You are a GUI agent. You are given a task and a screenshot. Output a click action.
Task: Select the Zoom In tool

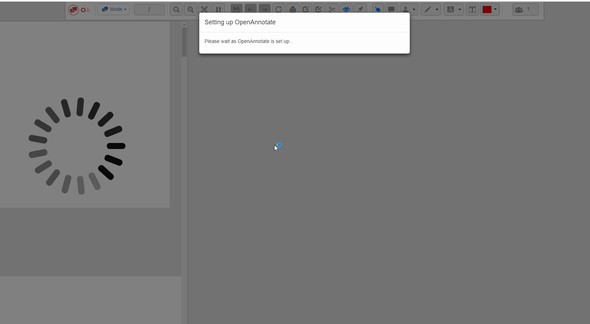[190, 10]
